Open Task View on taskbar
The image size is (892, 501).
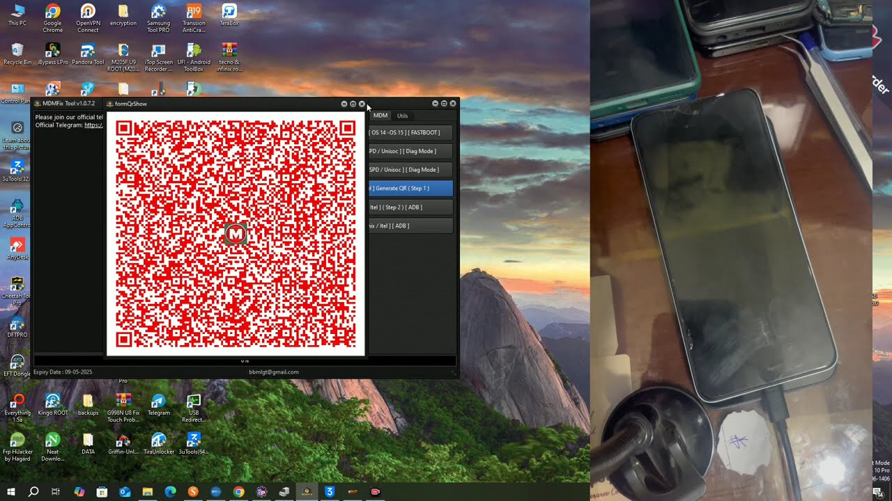56,492
